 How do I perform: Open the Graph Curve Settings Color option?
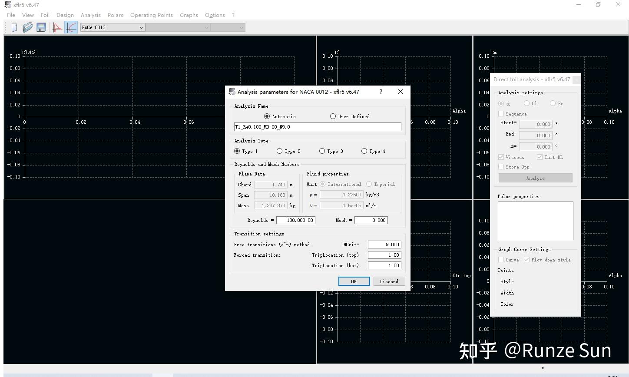(507, 304)
